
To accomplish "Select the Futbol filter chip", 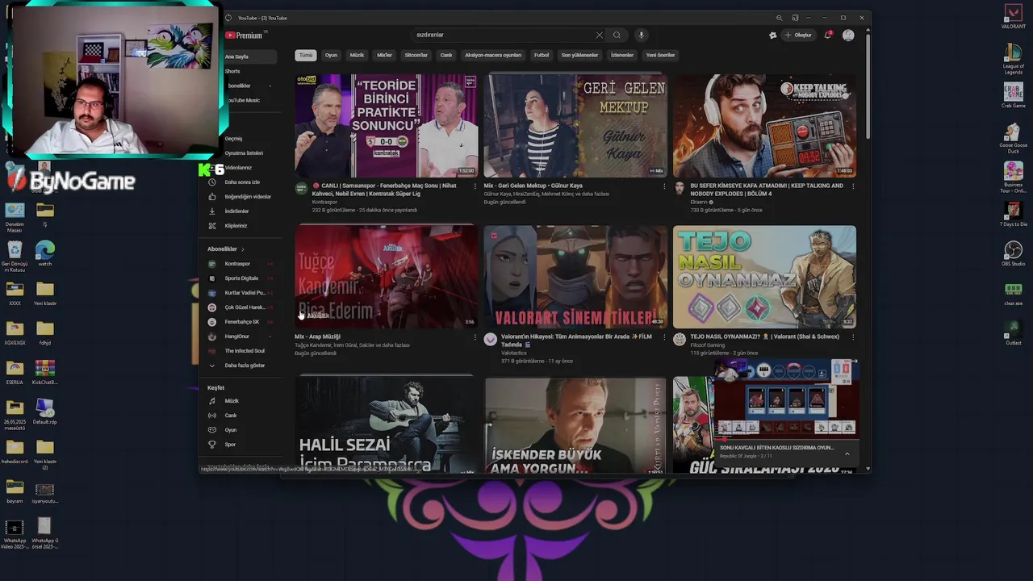I will [542, 56].
